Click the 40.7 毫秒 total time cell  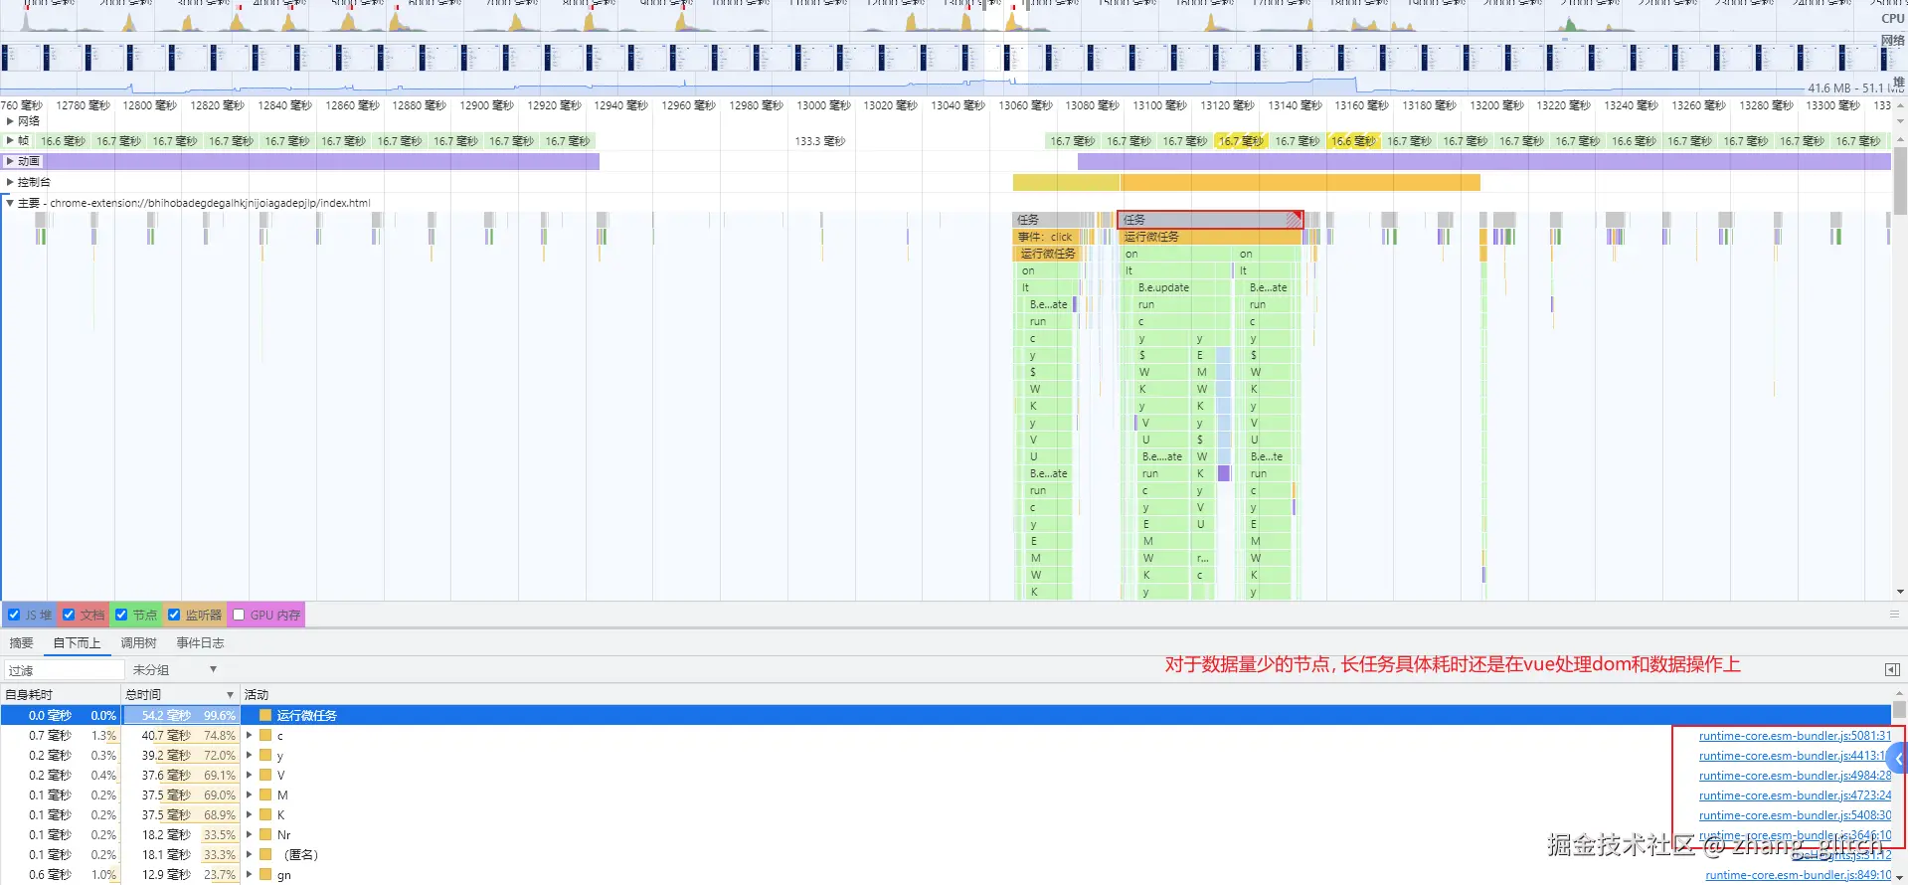point(180,736)
